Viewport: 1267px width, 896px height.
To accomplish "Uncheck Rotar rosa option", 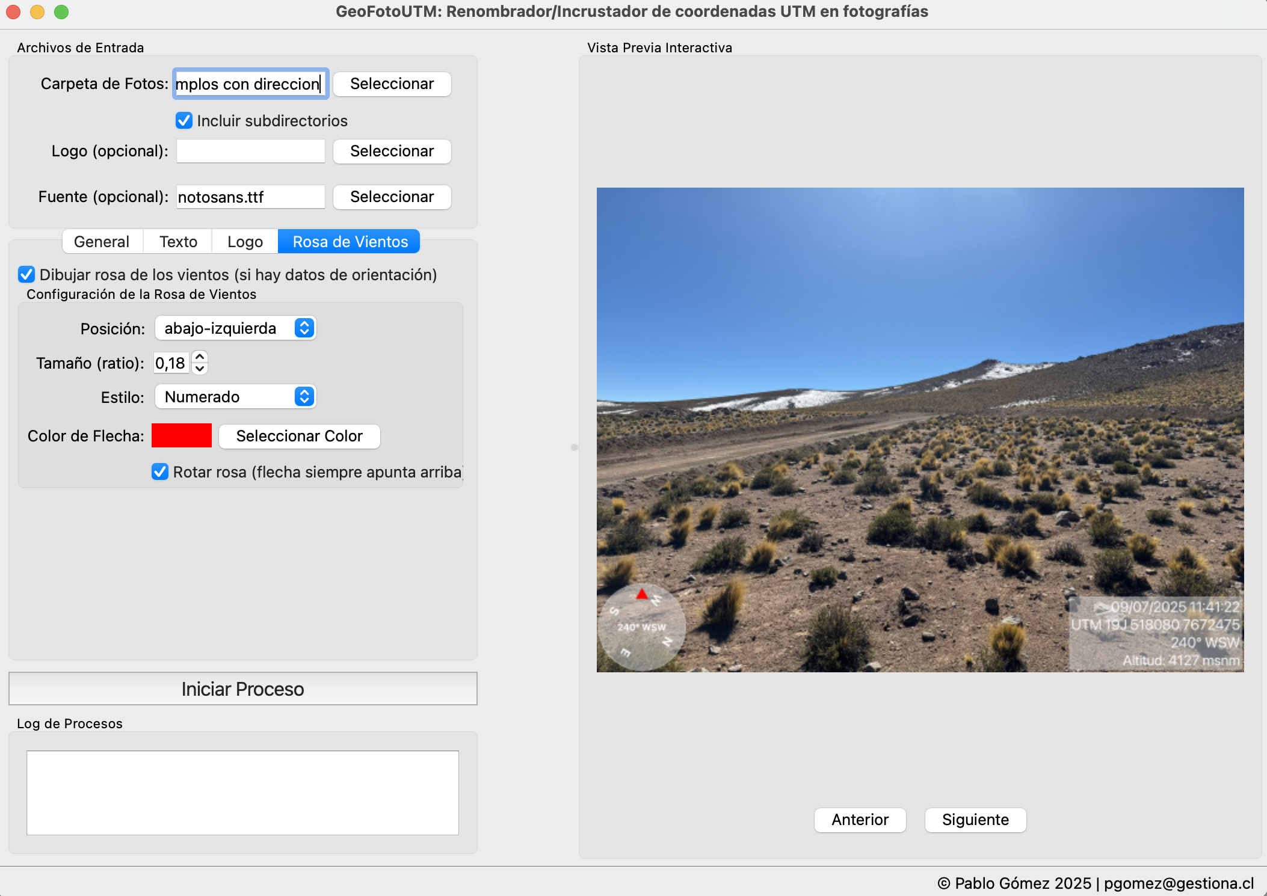I will 160,472.
